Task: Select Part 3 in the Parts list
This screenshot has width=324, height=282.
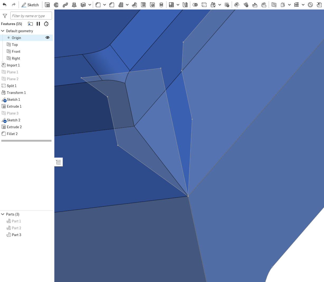Action: [x=16, y=235]
